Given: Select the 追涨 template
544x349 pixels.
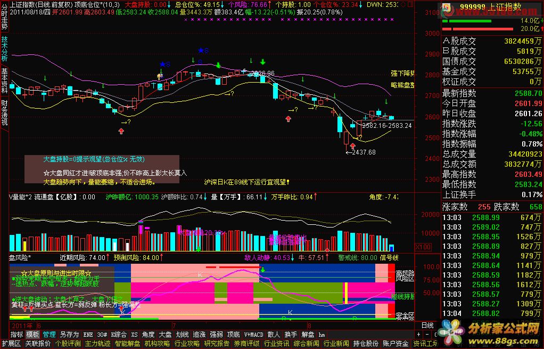Looking at the screenshot, I should (x=199, y=335).
